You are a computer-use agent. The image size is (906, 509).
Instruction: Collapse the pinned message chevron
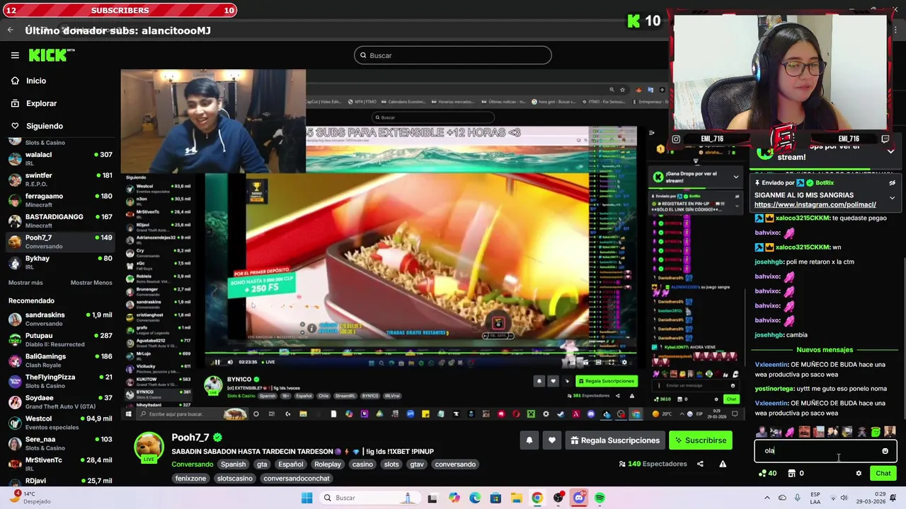pos(892,198)
